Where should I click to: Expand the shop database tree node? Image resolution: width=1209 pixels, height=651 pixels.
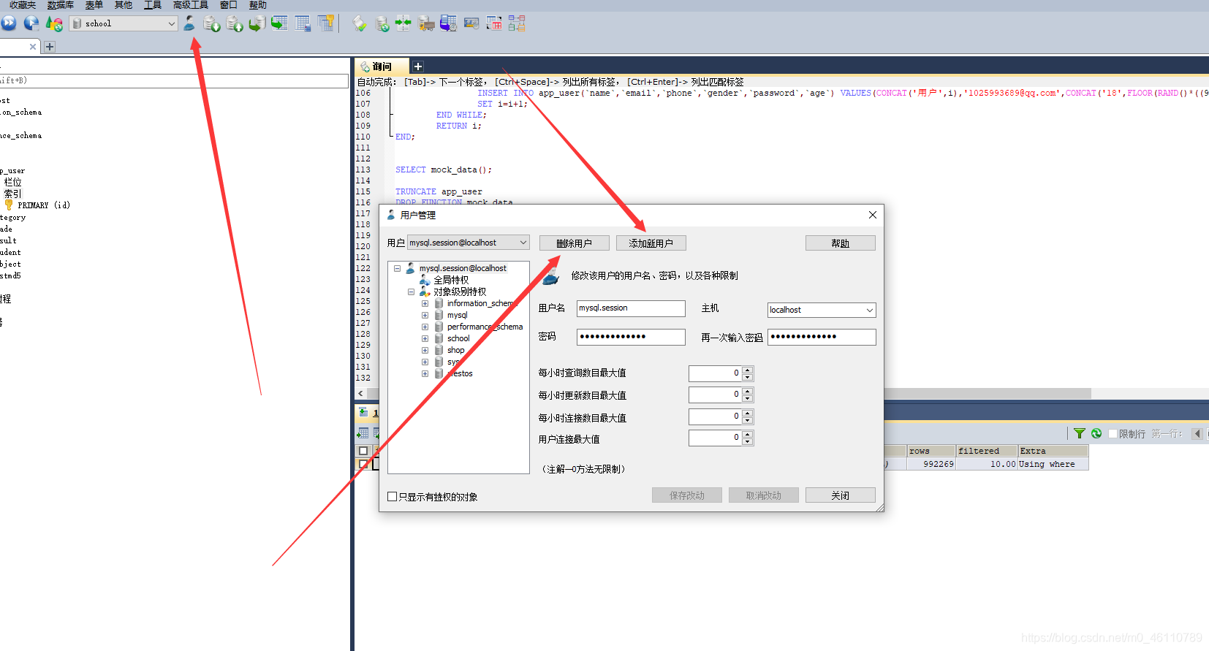[425, 350]
